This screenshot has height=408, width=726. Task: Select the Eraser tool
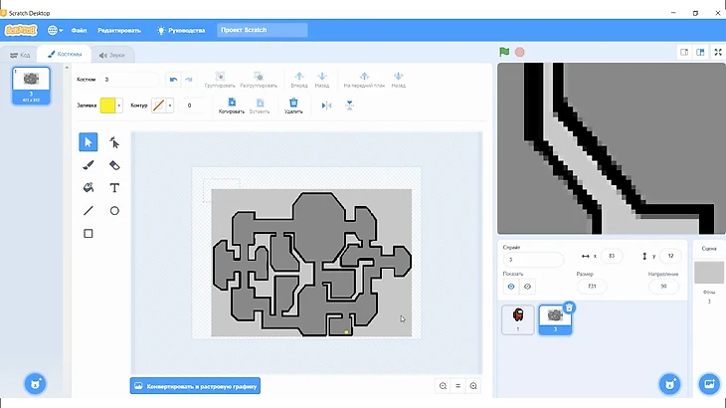(114, 165)
